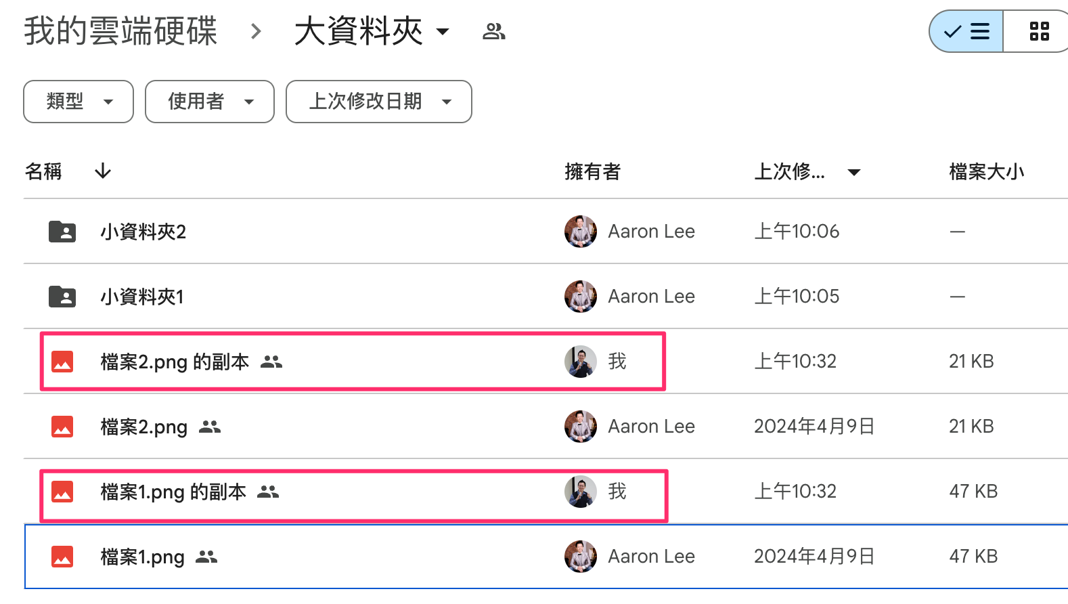The image size is (1068, 604).
Task: Expand the 上次修改日期 filter dropdown
Action: click(x=379, y=102)
